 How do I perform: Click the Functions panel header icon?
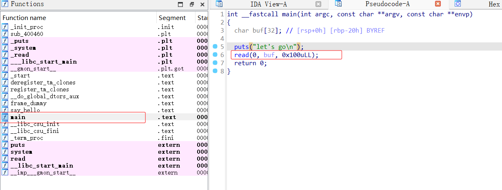pos(5,4)
